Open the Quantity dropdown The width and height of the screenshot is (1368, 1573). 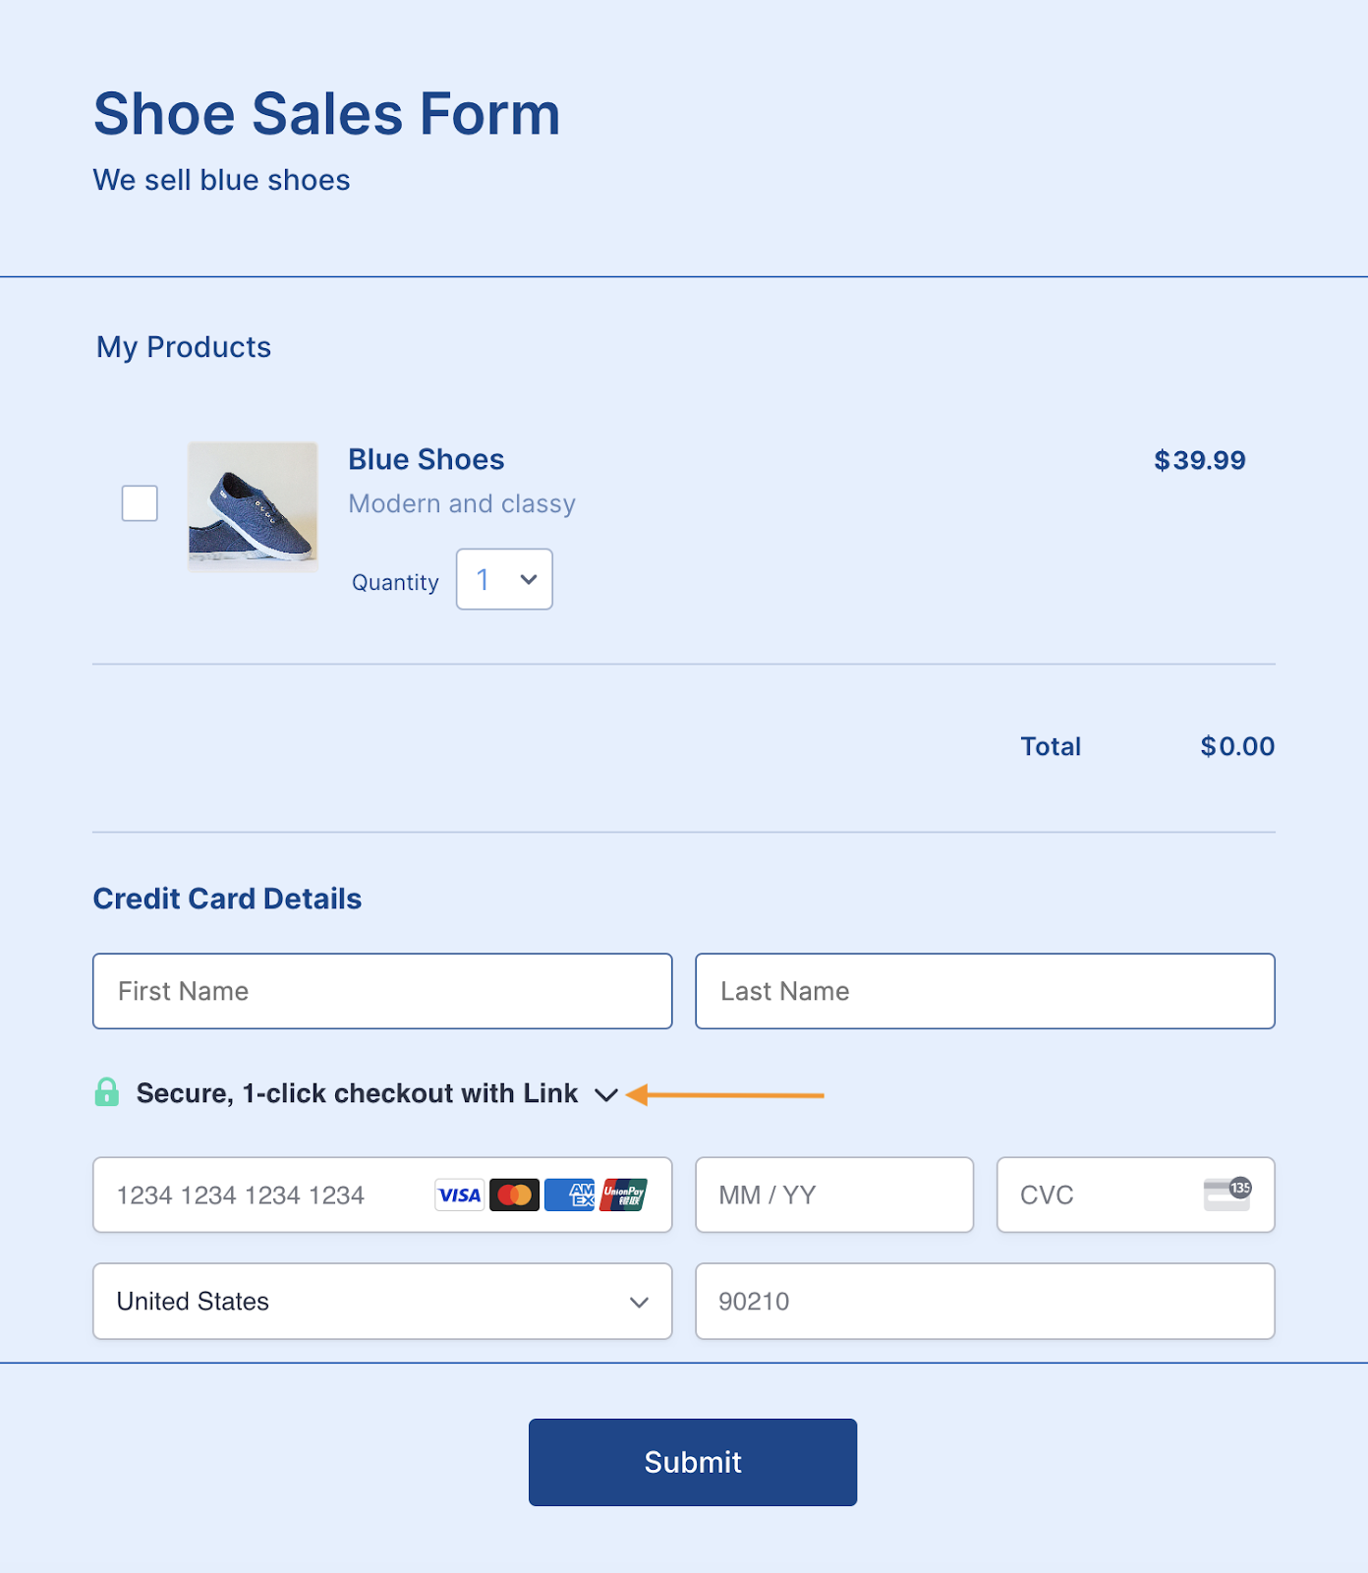click(x=504, y=579)
